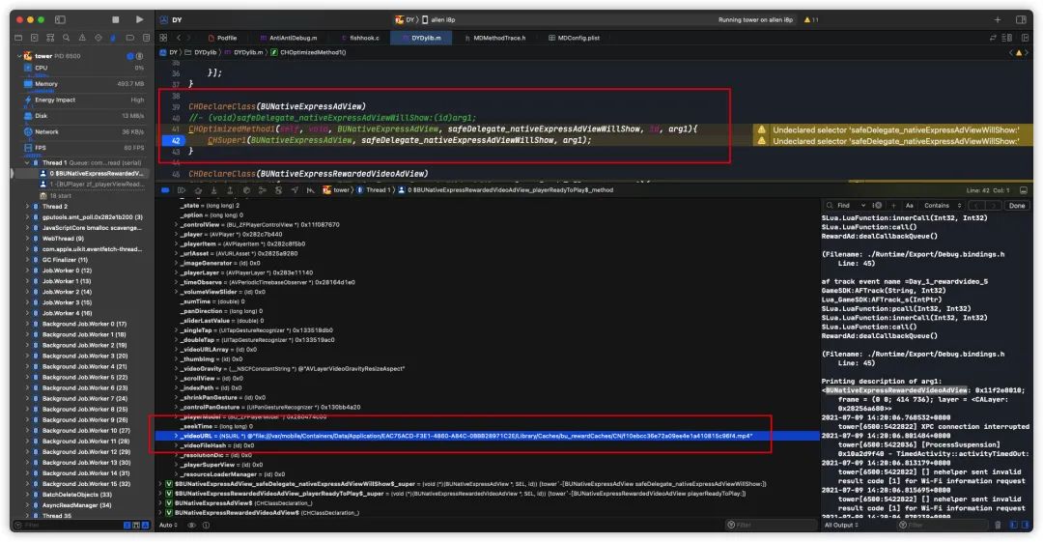This screenshot has width=1043, height=542.
Task: Open the Report navigator icon
Action: (x=146, y=38)
